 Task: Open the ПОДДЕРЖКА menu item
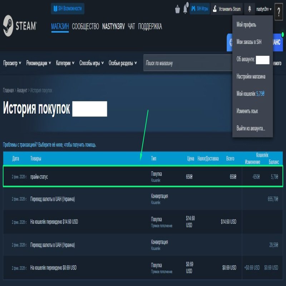coord(150,27)
